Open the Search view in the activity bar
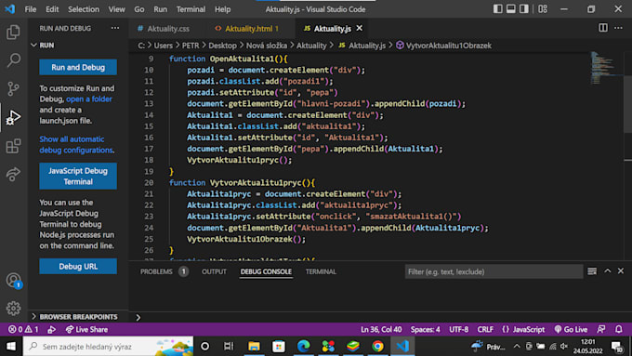This screenshot has width=632, height=356. (x=13, y=60)
